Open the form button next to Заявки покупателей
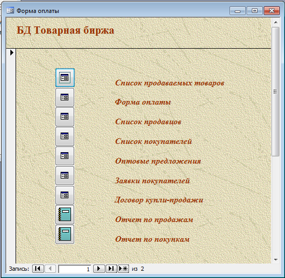Viewport: 285px width, 278px height. tap(65, 175)
